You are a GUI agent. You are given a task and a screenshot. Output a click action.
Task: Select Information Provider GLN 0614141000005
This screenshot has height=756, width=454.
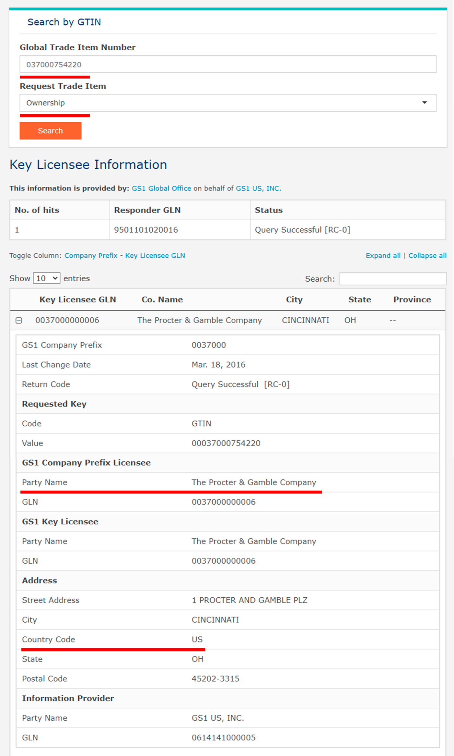(224, 738)
